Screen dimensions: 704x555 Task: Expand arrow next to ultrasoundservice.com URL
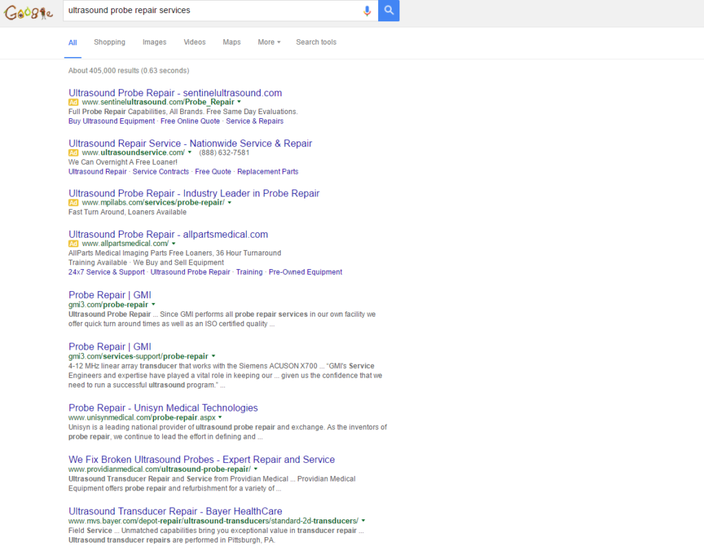coord(190,152)
